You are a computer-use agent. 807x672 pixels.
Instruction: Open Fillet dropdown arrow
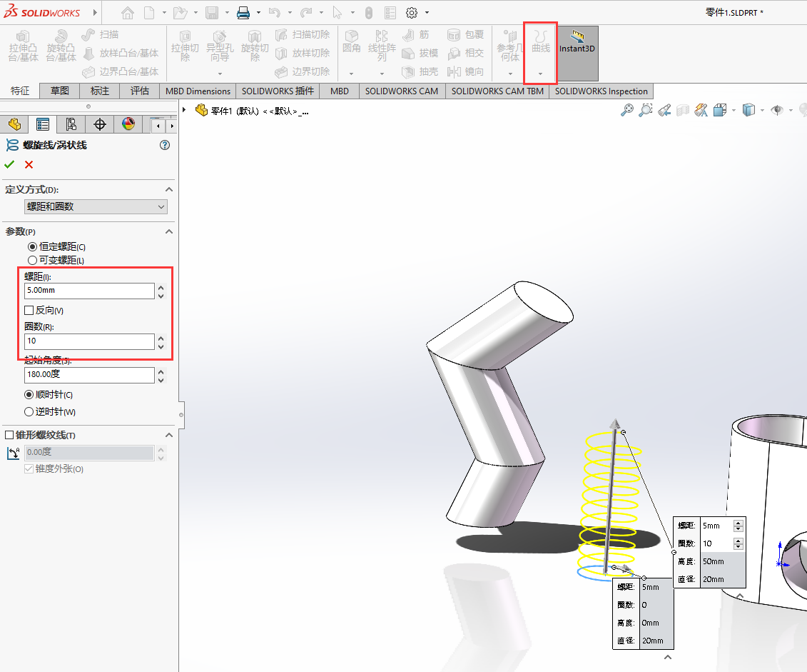coord(352,74)
